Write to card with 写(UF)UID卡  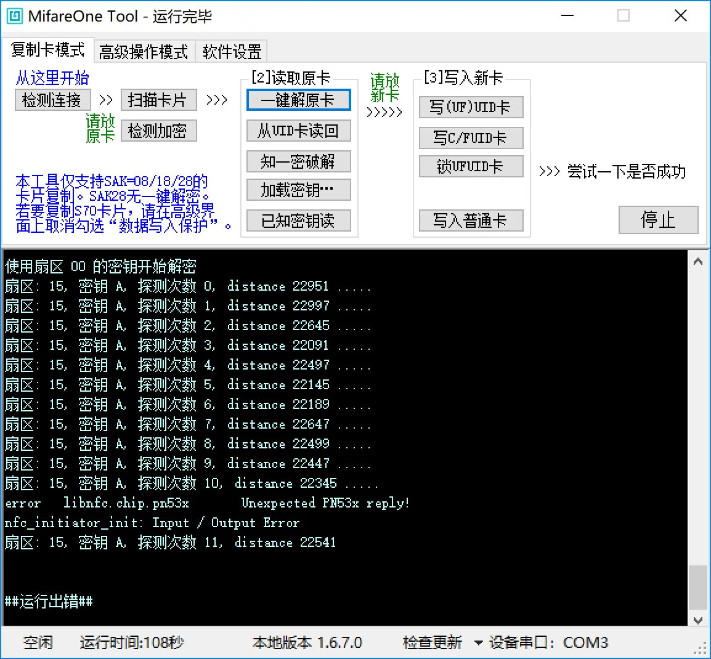(x=471, y=107)
